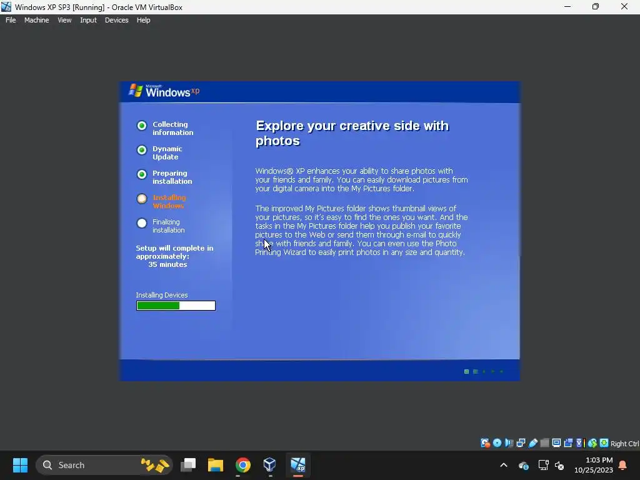Open the clock and date flyout
Image resolution: width=640 pixels, height=480 pixels.
coord(594,465)
